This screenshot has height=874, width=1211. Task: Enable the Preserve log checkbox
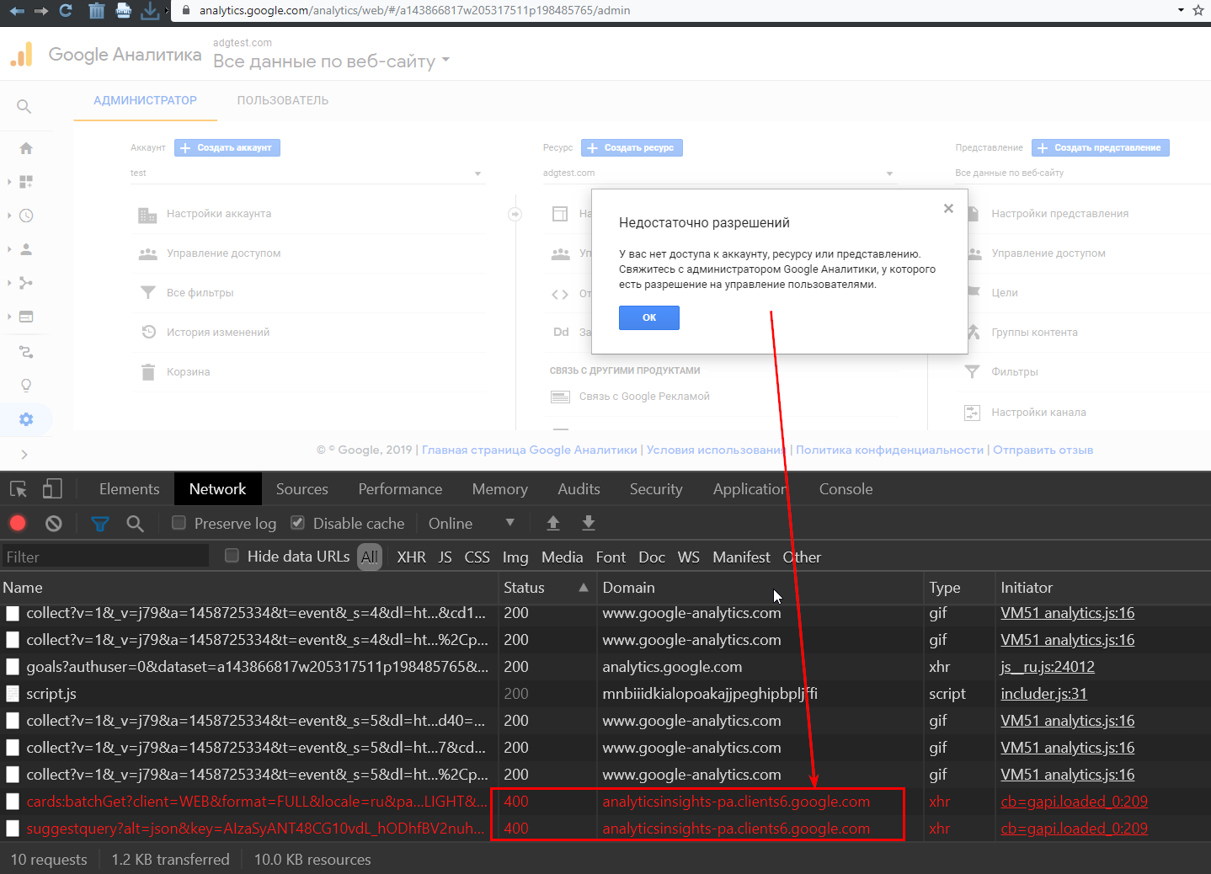coord(179,523)
